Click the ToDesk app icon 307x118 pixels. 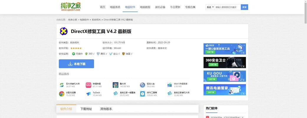[88, 94]
